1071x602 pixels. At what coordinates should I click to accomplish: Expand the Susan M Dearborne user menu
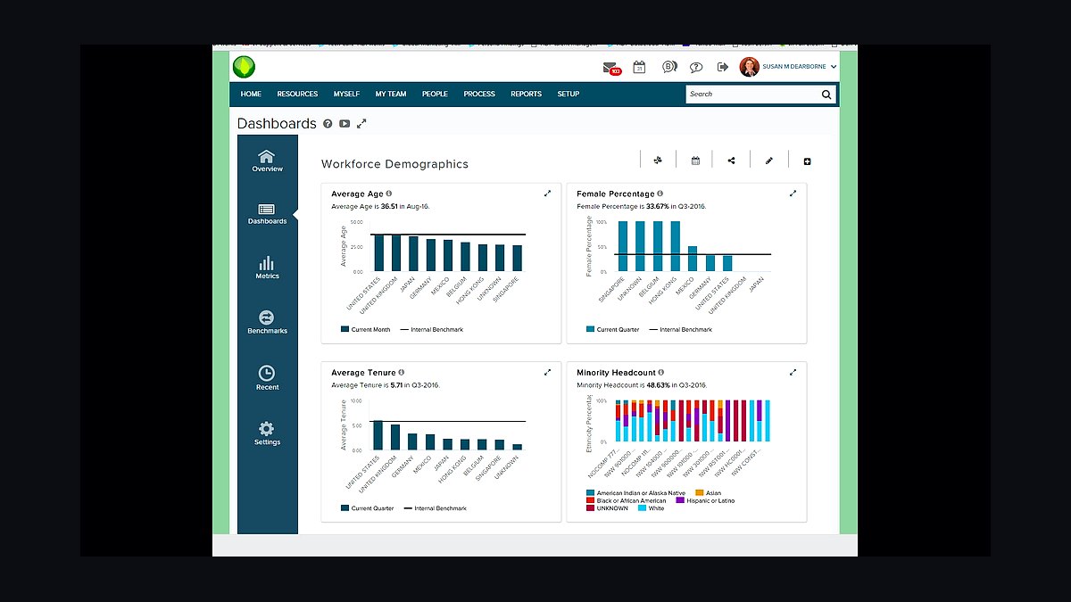(799, 67)
